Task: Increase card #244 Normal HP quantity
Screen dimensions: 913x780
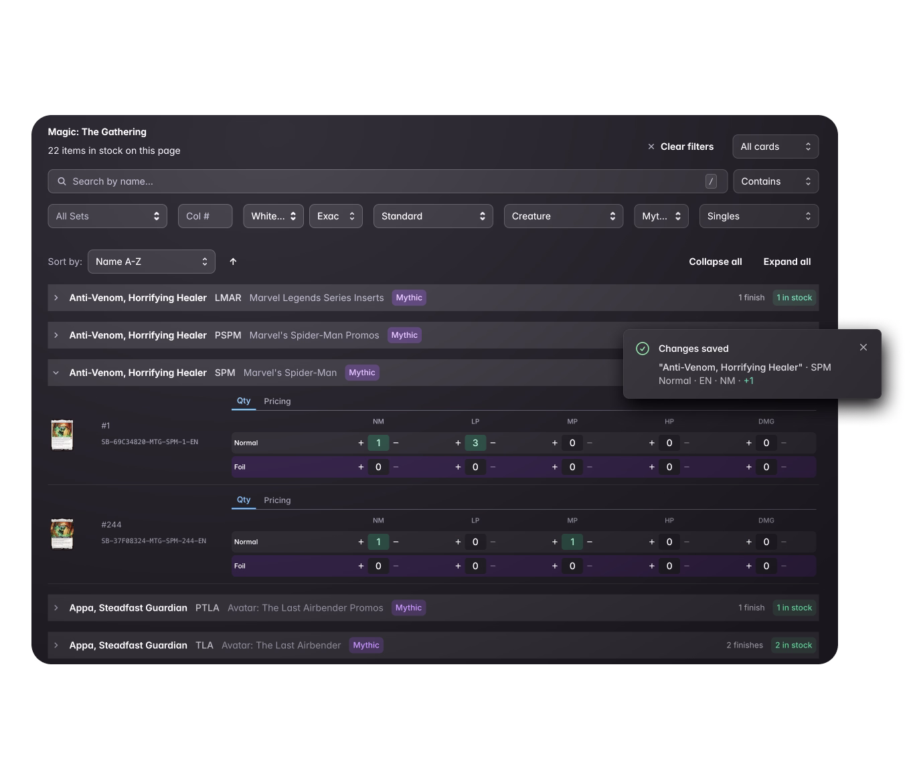Action: pyautogui.click(x=652, y=542)
